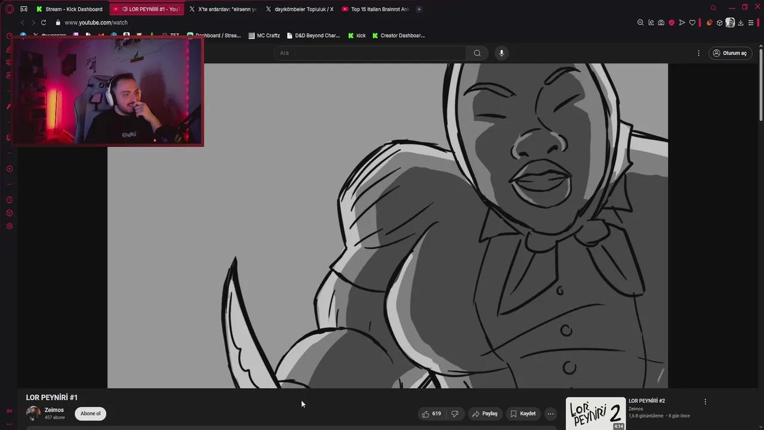Open the MC Craftz bookmark
This screenshot has width=764, height=430.
click(x=264, y=36)
